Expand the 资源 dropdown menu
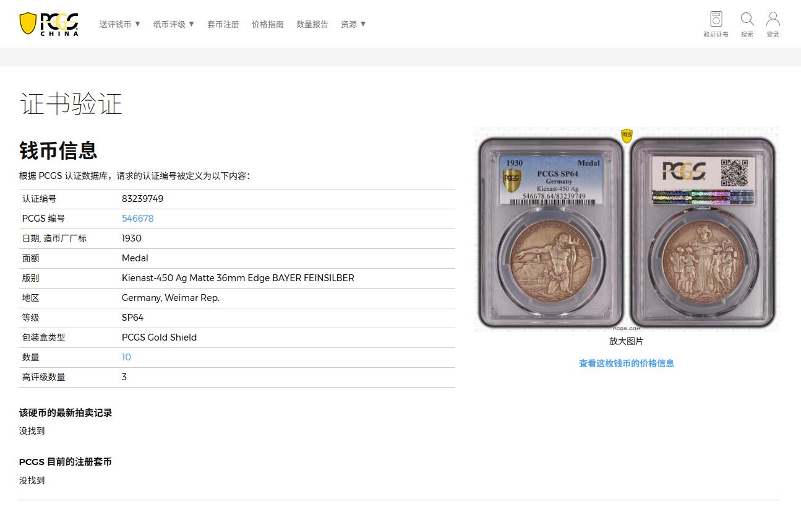Screen dimensions: 801x509 [353, 24]
